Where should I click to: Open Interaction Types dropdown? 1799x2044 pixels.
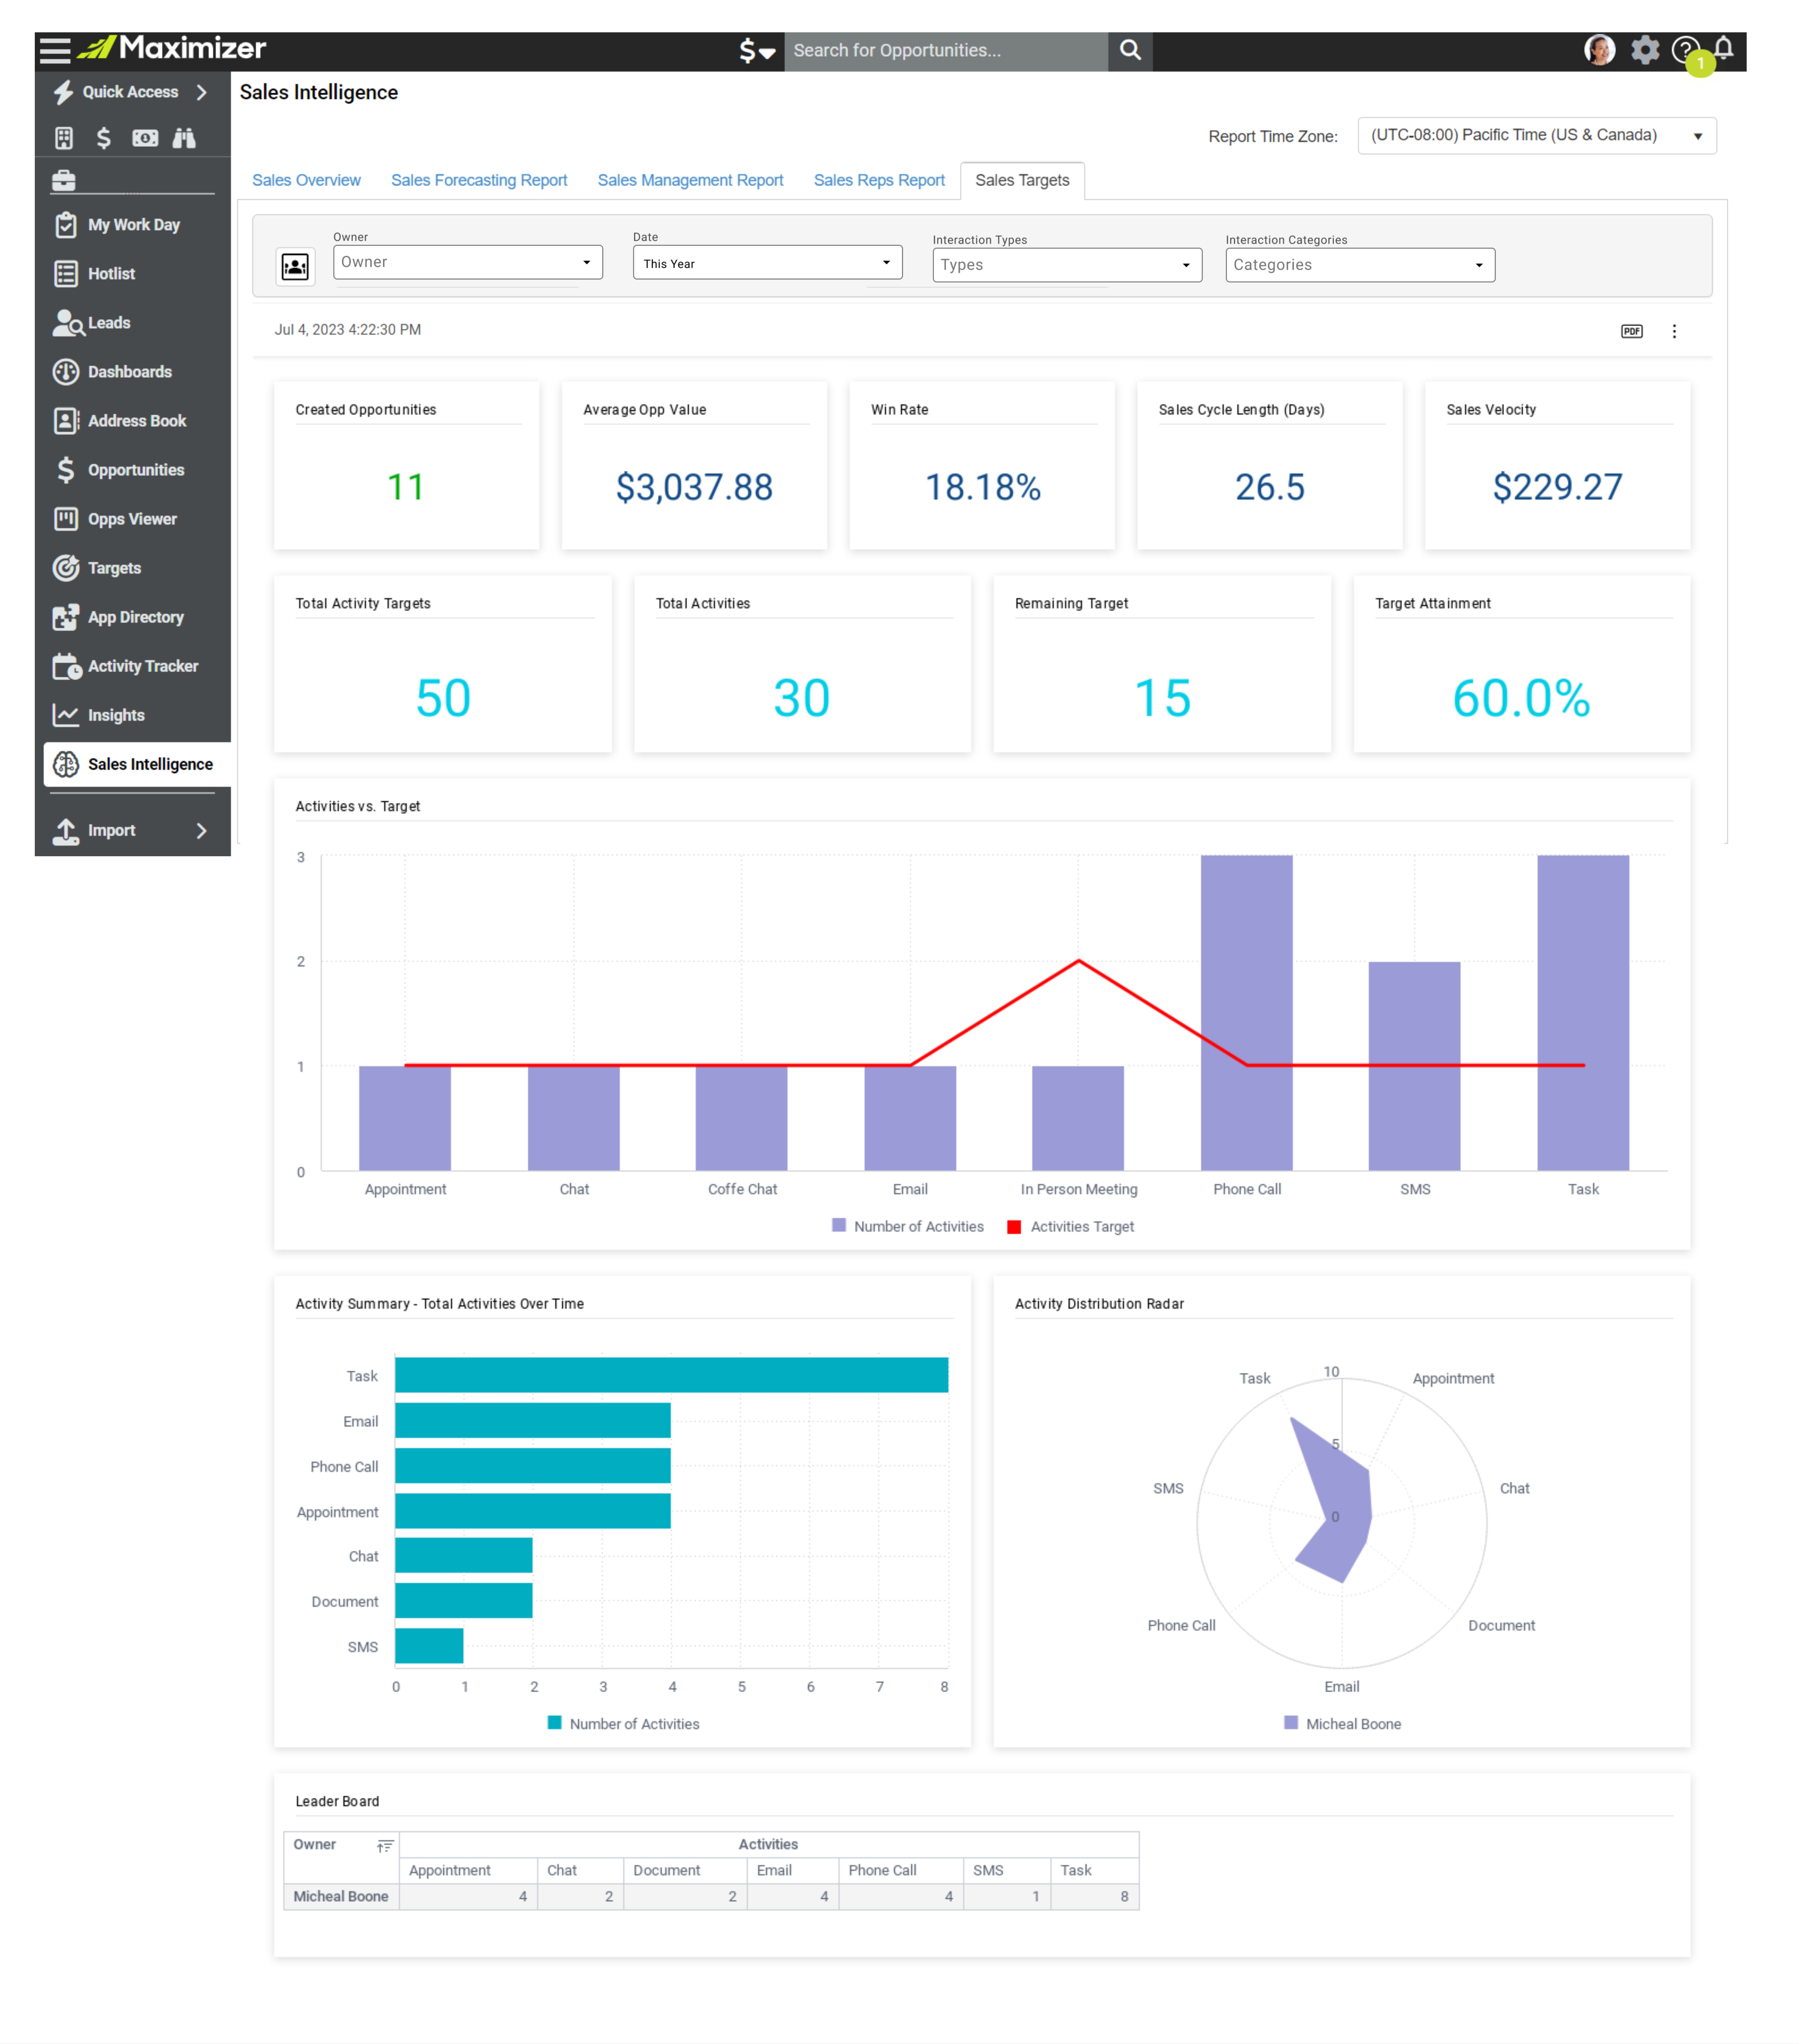click(x=1067, y=265)
